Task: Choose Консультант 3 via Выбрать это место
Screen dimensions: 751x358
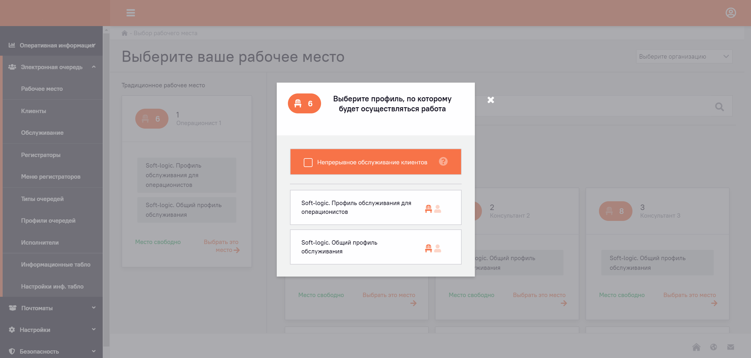Action: point(690,299)
